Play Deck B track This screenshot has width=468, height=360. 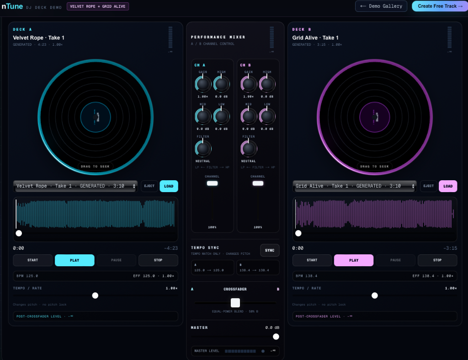point(354,260)
